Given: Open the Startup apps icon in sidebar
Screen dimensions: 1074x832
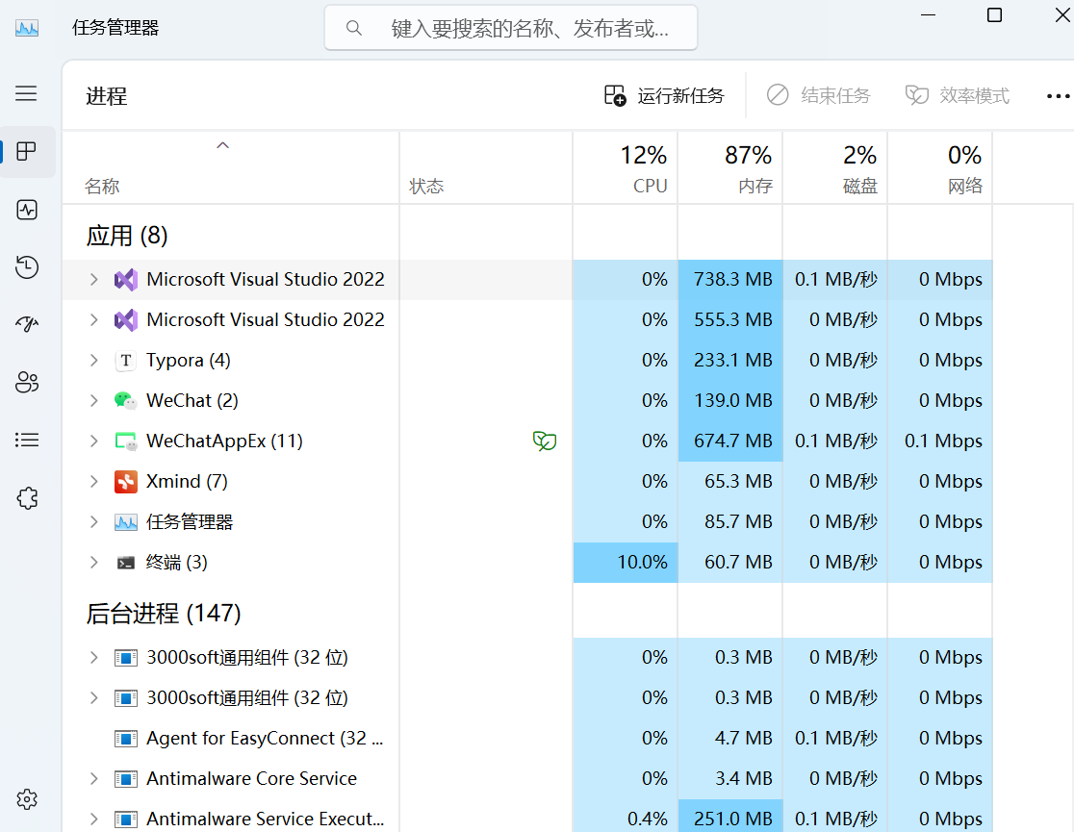Looking at the screenshot, I should (27, 324).
